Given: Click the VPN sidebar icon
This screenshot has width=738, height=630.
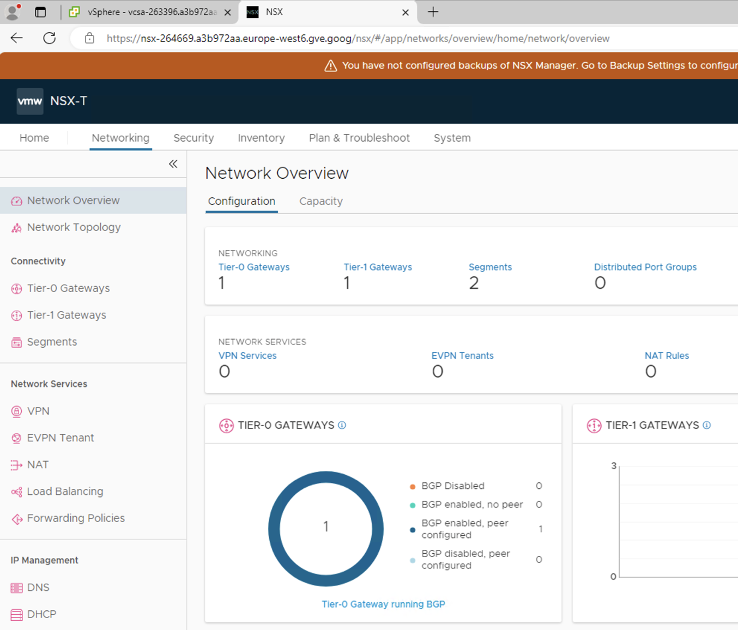Looking at the screenshot, I should click(17, 411).
